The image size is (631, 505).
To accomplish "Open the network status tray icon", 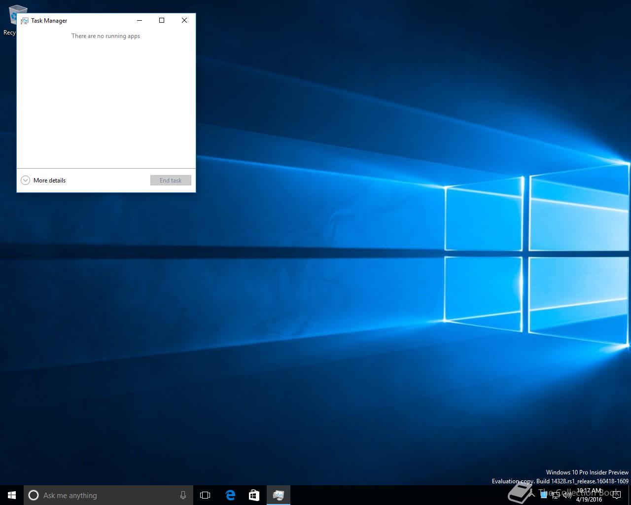I will pyautogui.click(x=556, y=495).
